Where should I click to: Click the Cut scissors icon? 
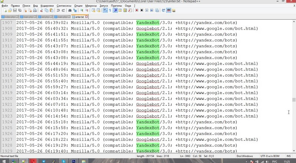tap(42, 11)
